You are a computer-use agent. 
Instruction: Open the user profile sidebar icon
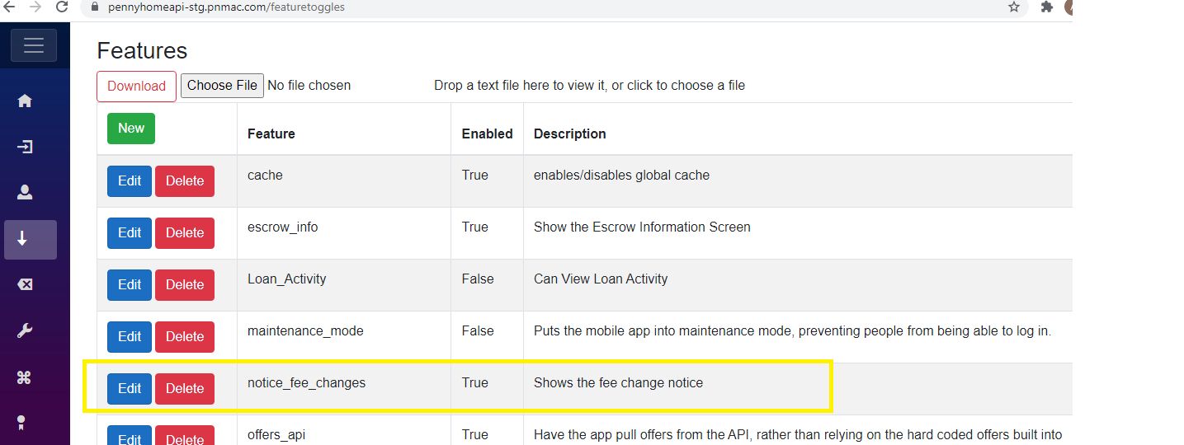pos(25,193)
